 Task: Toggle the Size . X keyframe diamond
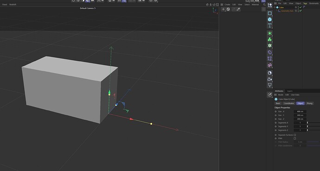(276, 112)
